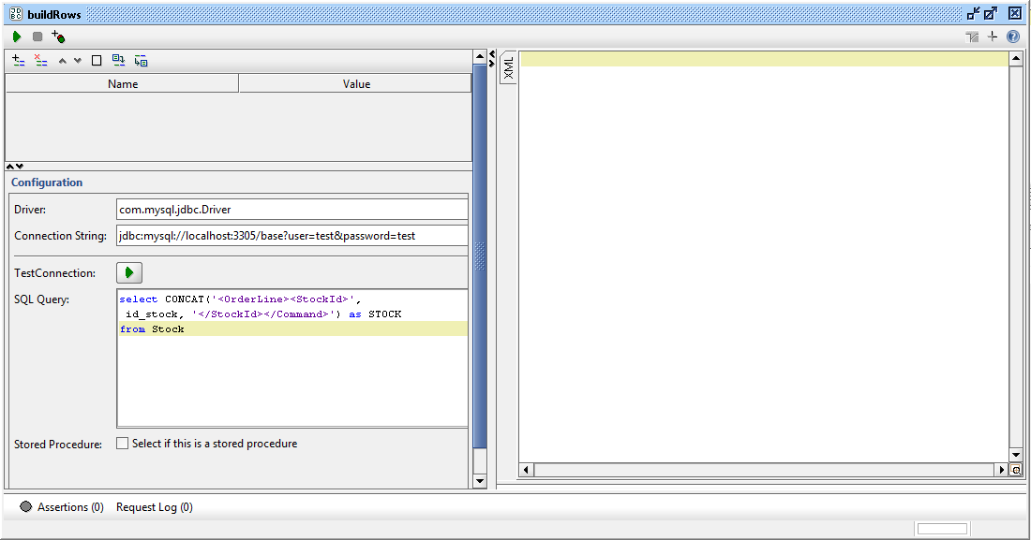Click the Connection String field

pos(291,236)
